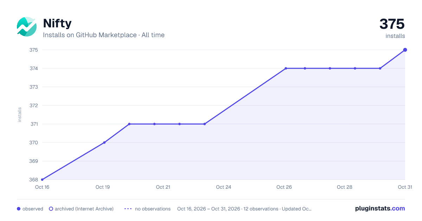Click the 369 y-axis label
Image resolution: width=422 pixels, height=221 pixels.
pyautogui.click(x=34, y=161)
